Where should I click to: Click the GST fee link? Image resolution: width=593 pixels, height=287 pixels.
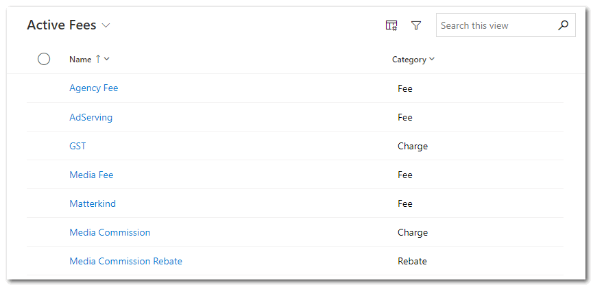pyautogui.click(x=77, y=146)
